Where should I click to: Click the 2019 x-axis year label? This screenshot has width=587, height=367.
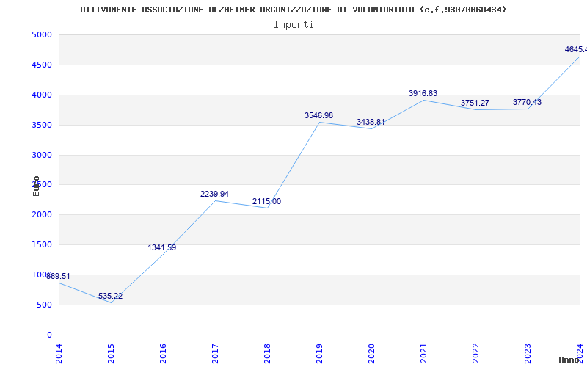319,353
